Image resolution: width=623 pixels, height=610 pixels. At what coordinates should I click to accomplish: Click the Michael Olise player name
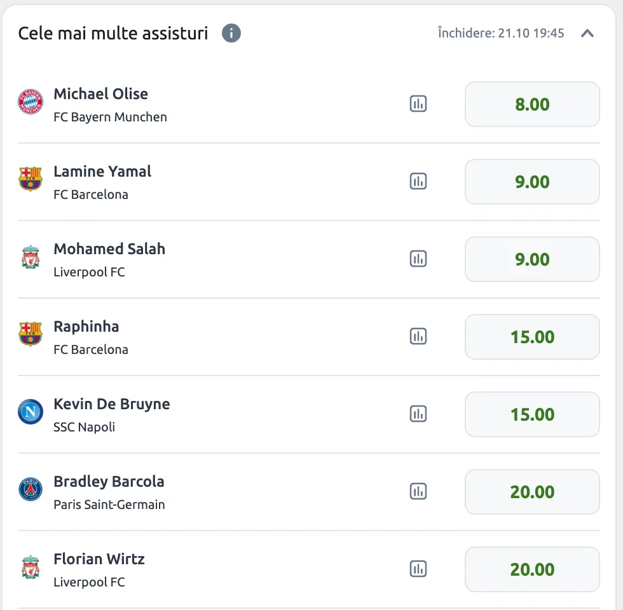(100, 94)
